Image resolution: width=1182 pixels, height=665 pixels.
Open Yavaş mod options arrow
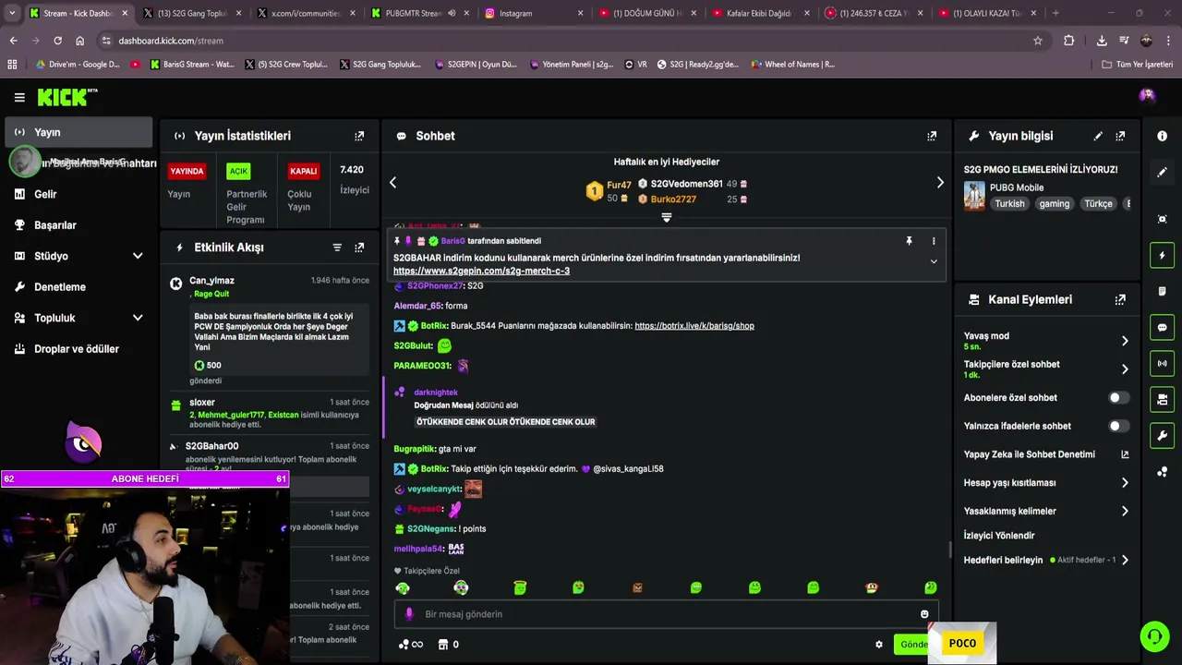(x=1125, y=341)
